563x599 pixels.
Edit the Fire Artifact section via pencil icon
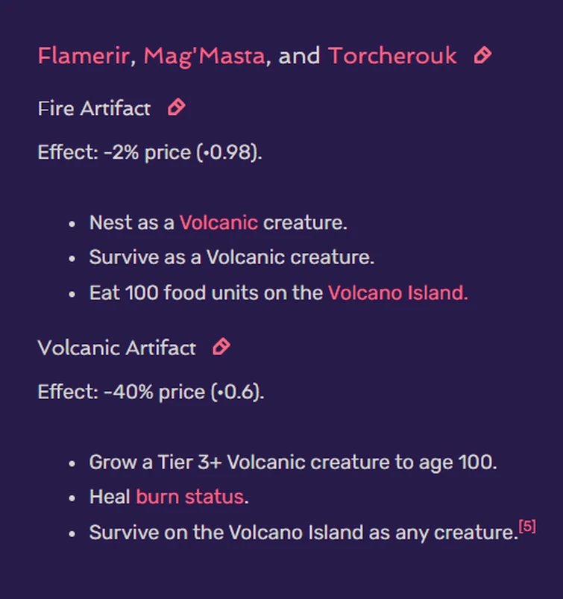[175, 107]
